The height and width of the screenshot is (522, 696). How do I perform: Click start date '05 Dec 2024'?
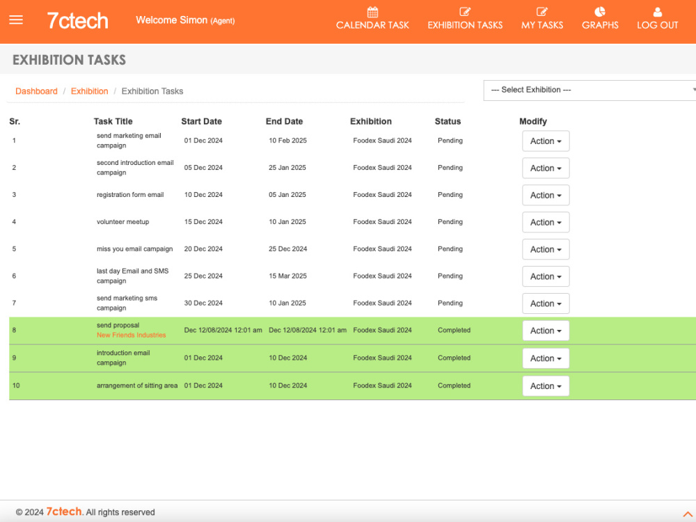click(203, 168)
